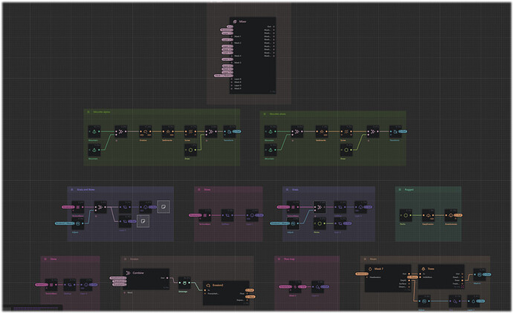The height and width of the screenshot is (313, 513).
Task: Collapse the Grass and Stone group via its header icon
Action: coord(72,190)
